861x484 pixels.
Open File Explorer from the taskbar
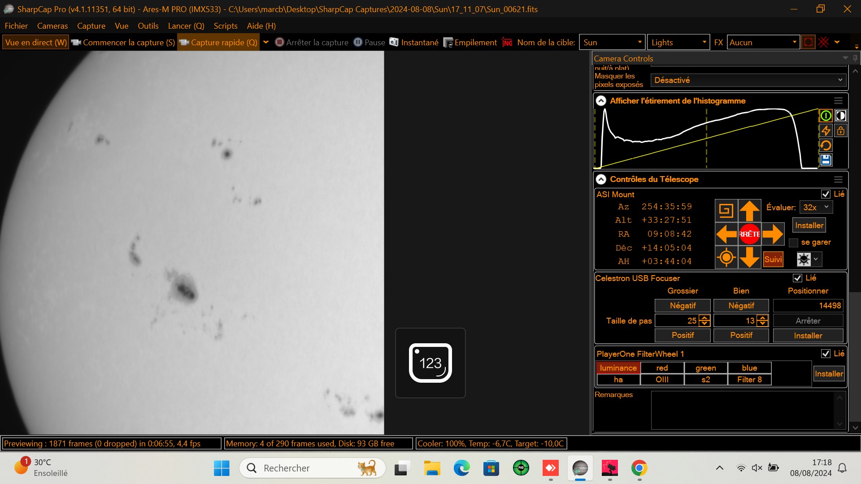pyautogui.click(x=432, y=468)
